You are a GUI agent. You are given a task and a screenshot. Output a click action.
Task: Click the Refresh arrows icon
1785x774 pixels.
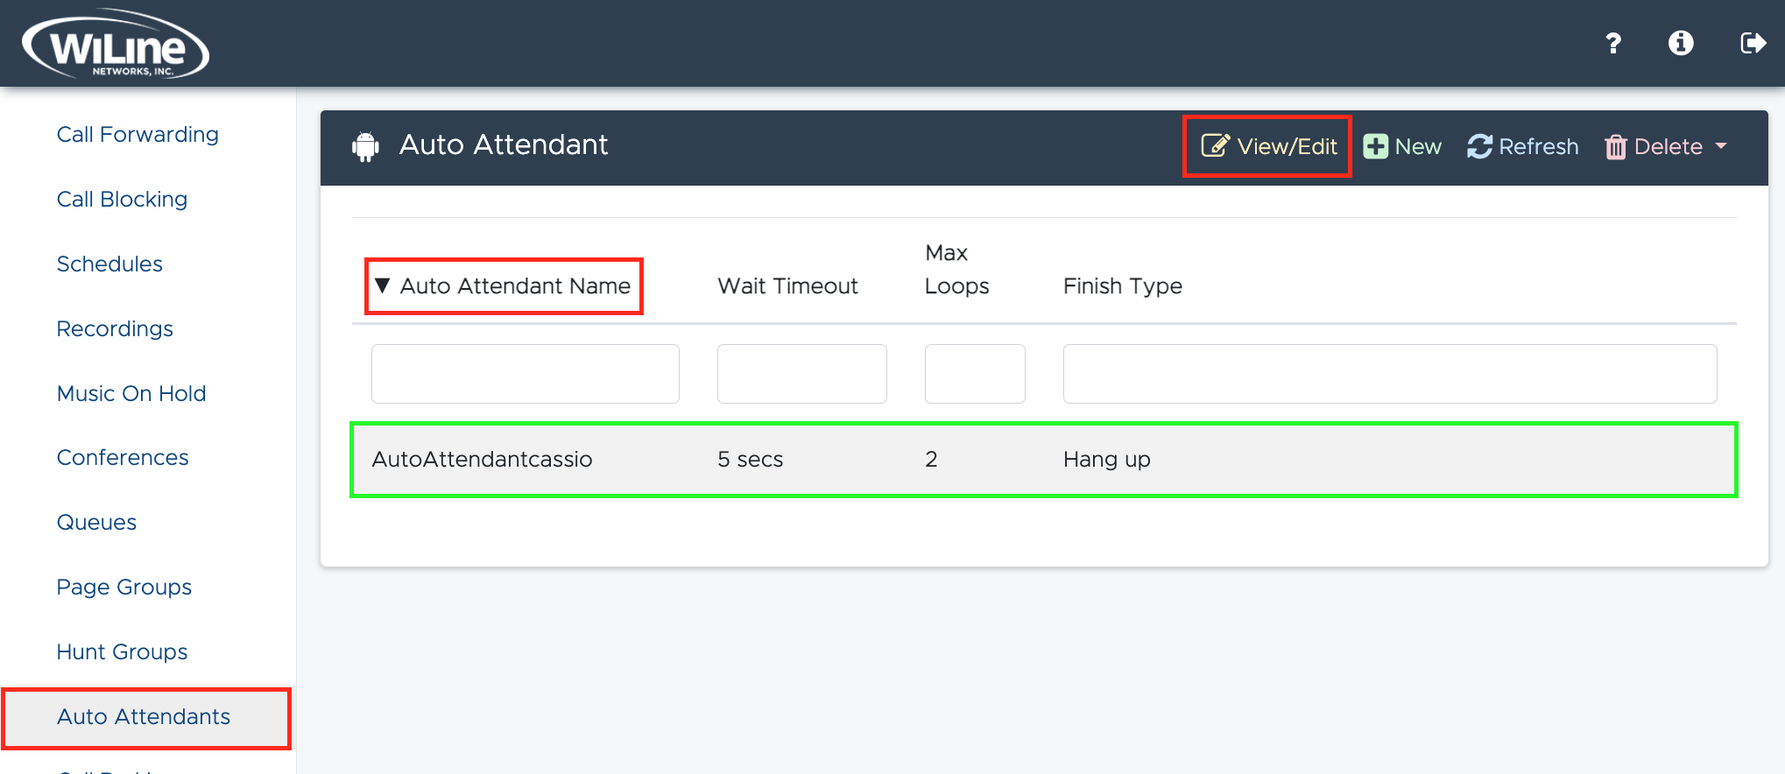(x=1479, y=146)
